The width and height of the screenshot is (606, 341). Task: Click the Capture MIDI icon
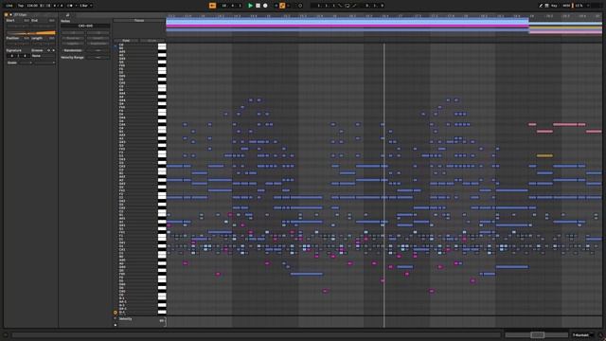[300, 6]
